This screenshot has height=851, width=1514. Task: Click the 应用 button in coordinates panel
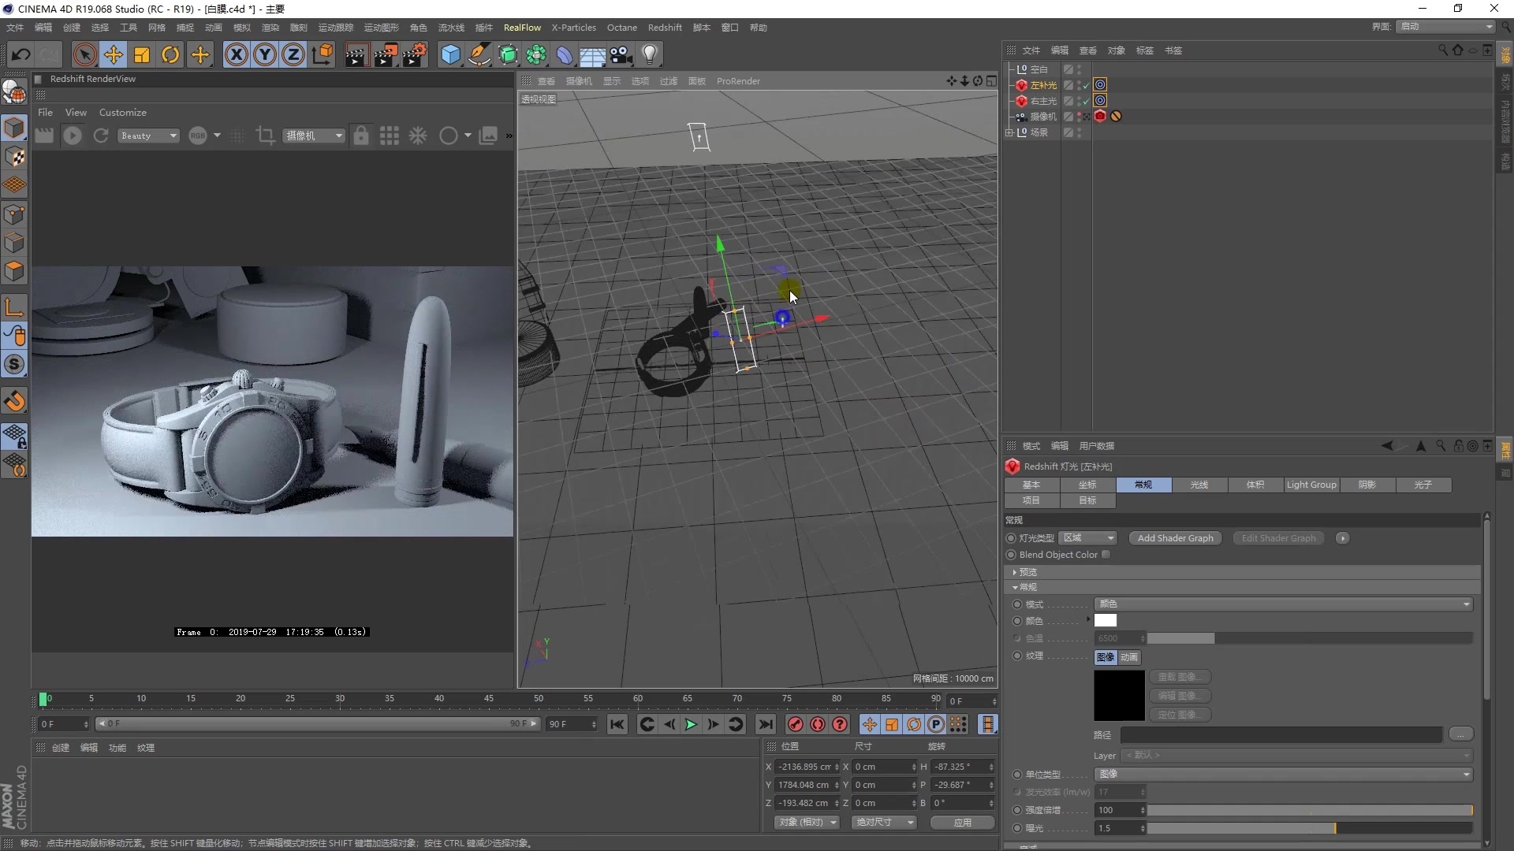[x=961, y=822]
